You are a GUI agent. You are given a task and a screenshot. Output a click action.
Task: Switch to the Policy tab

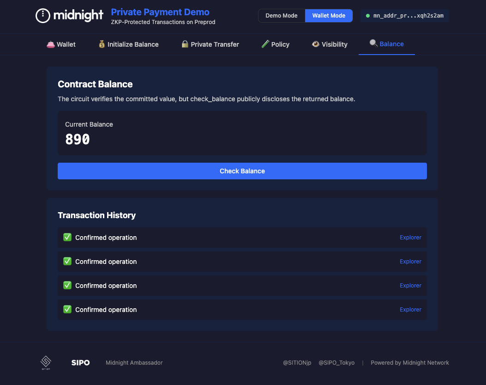click(276, 44)
